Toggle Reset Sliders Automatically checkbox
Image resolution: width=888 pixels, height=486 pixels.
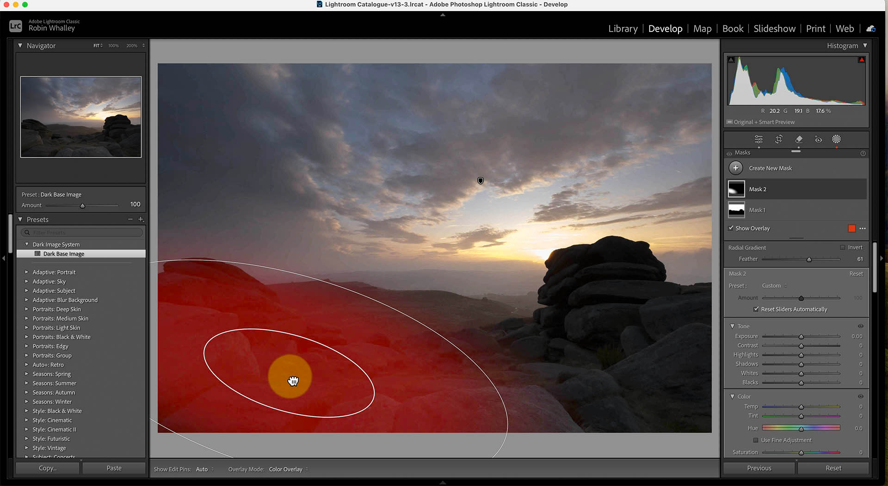(x=756, y=309)
